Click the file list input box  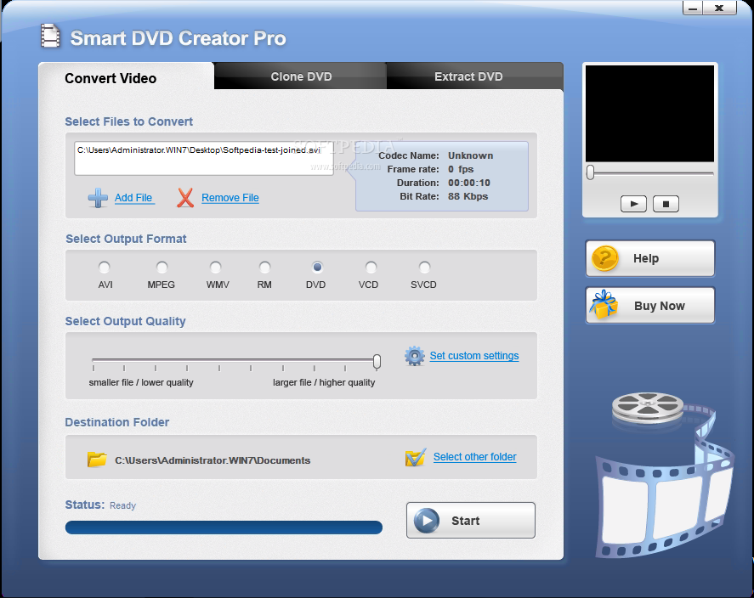tap(204, 158)
